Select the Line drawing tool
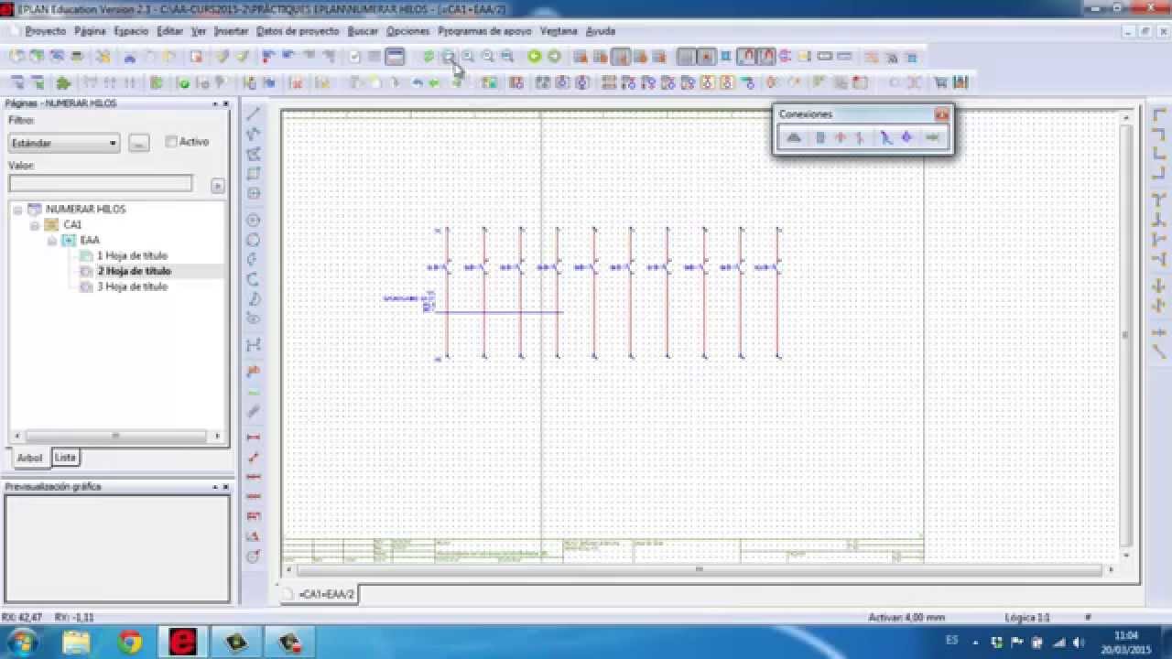Viewport: 1172px width, 659px height. coord(254,113)
